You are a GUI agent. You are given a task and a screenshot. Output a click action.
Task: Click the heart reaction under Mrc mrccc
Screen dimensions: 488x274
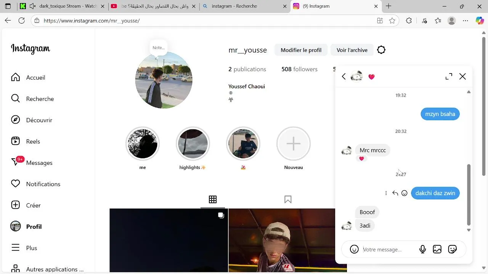pos(361,159)
